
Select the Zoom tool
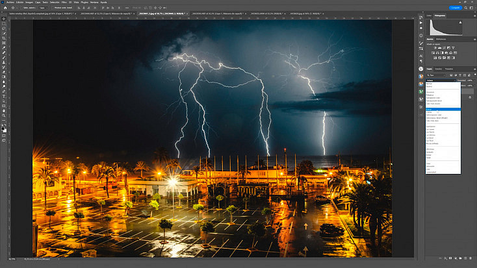pyautogui.click(x=4, y=116)
